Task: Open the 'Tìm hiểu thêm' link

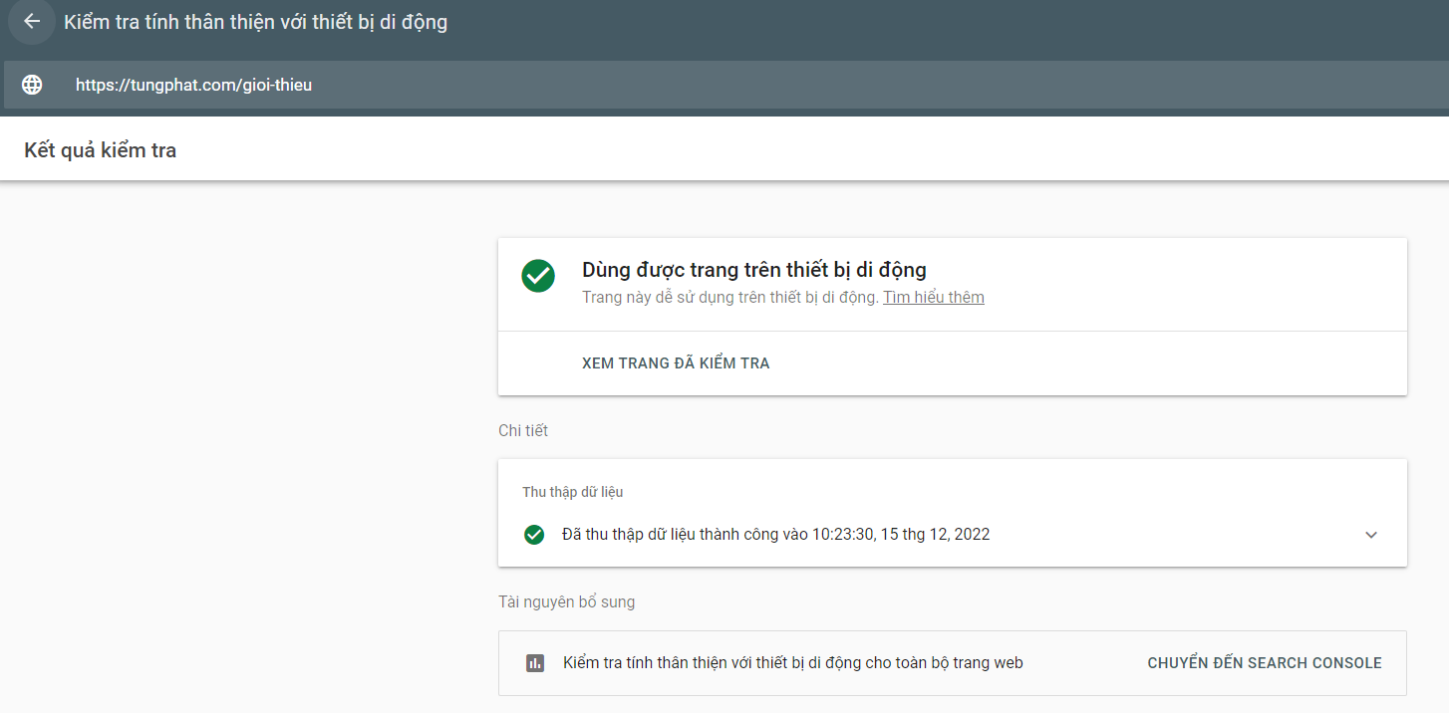Action: coord(933,297)
